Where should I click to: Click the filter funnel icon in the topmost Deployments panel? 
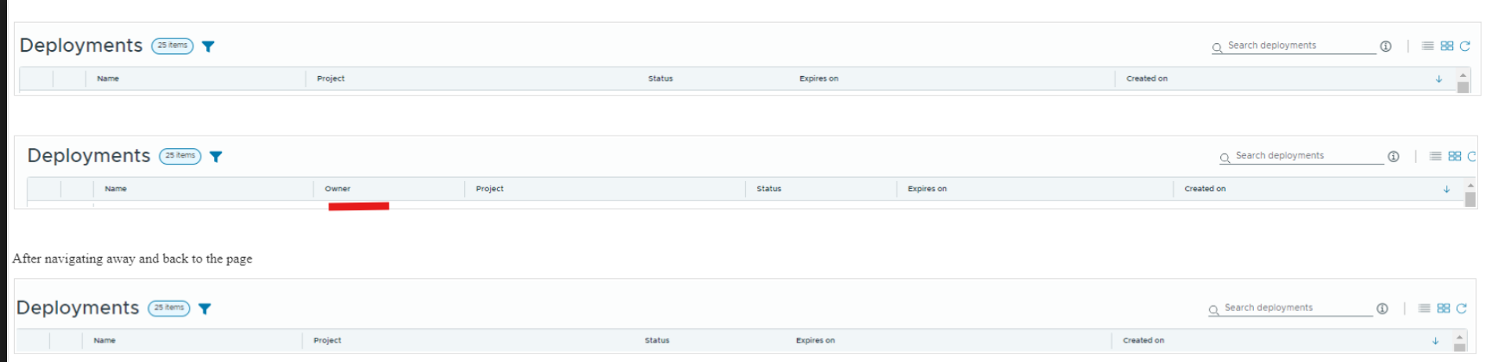[208, 46]
